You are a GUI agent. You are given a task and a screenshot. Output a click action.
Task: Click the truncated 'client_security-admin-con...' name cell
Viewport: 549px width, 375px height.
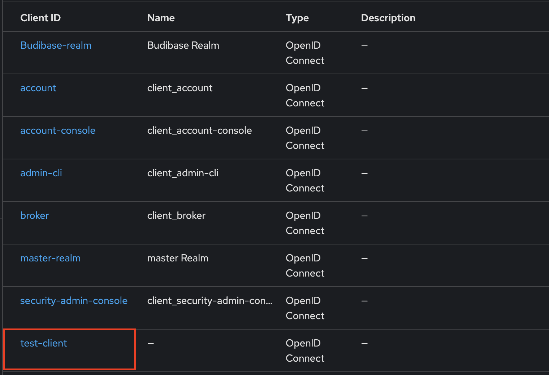point(210,301)
